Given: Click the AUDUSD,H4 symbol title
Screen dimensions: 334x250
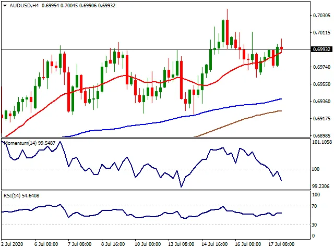Looking at the screenshot, I should coord(24,6).
